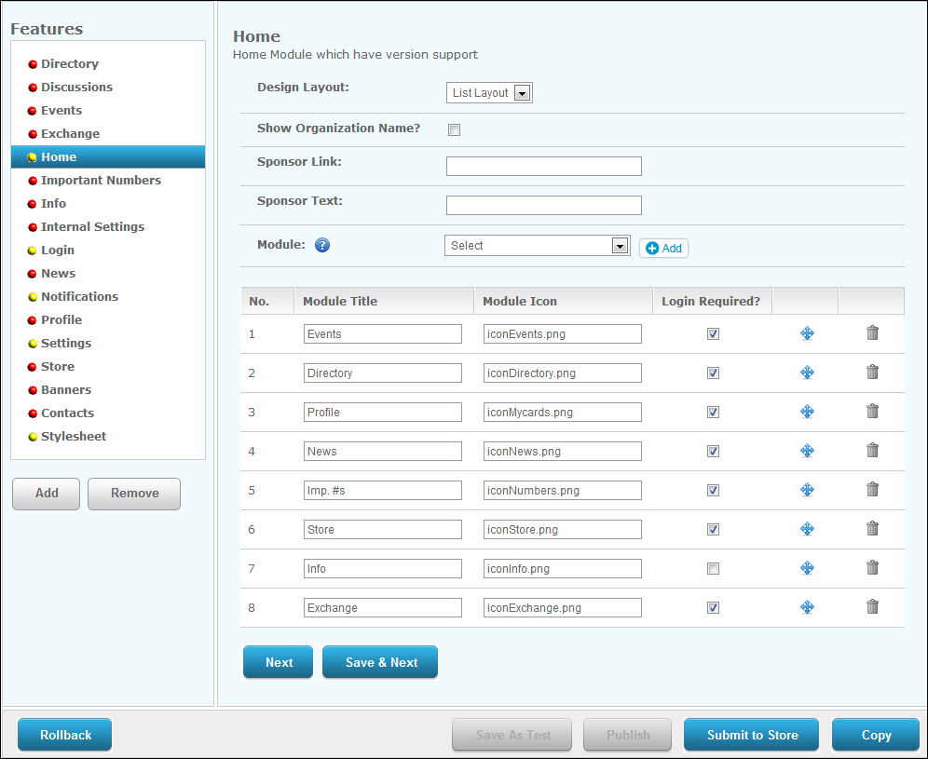Expand the Module Select dropdown
This screenshot has width=928, height=759.
click(537, 246)
